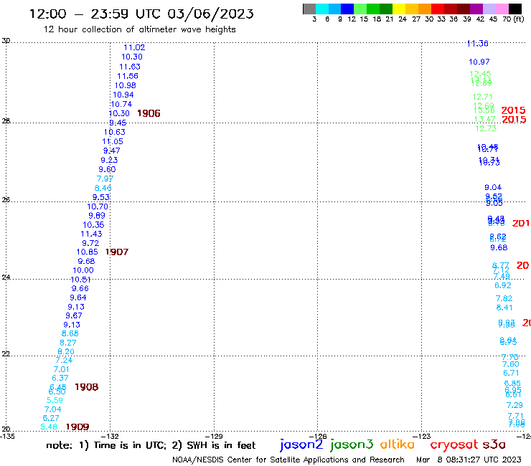Click the purple legend color swatch
The height and width of the screenshot is (466, 531).
[476, 9]
